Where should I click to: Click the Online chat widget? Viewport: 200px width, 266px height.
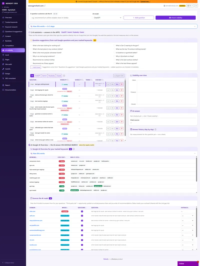[x=188, y=263]
